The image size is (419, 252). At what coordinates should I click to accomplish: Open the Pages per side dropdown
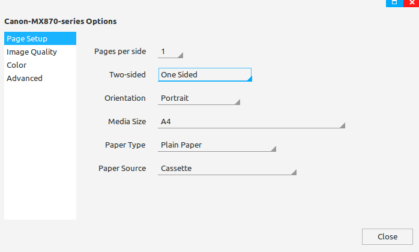(170, 52)
